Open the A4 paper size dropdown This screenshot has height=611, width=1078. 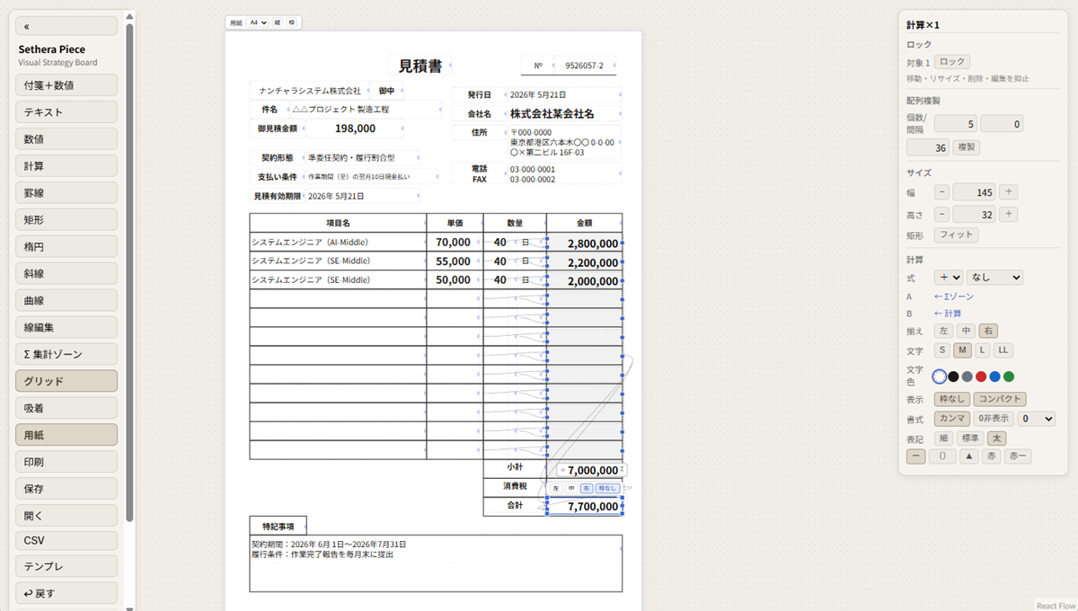(x=258, y=22)
